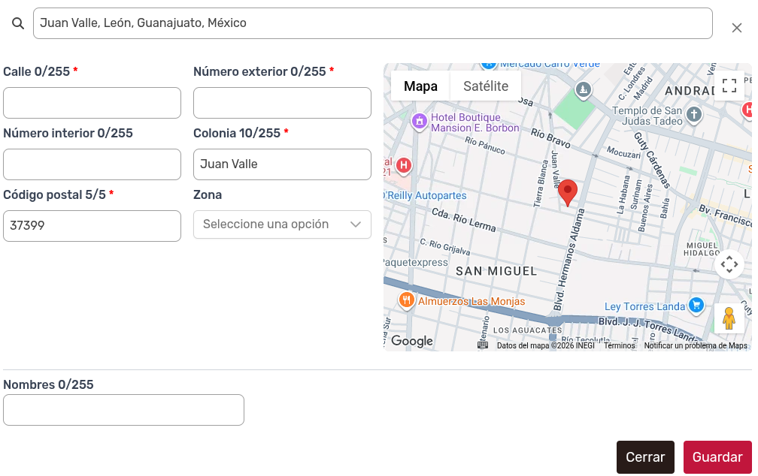This screenshot has width=758, height=476.
Task: Click the O'Reilly Autopartes map label
Action: [426, 195]
